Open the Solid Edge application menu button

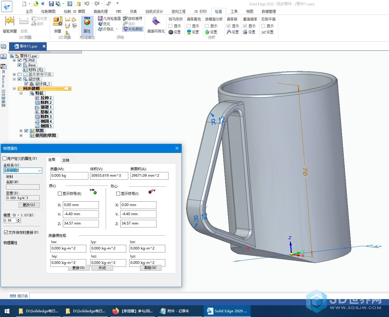click(x=6, y=6)
